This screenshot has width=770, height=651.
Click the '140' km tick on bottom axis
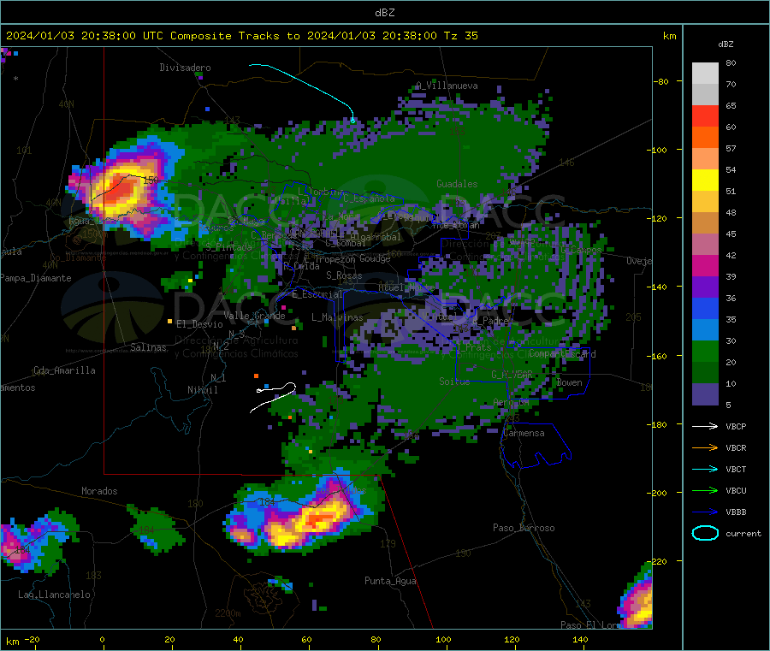580,639
